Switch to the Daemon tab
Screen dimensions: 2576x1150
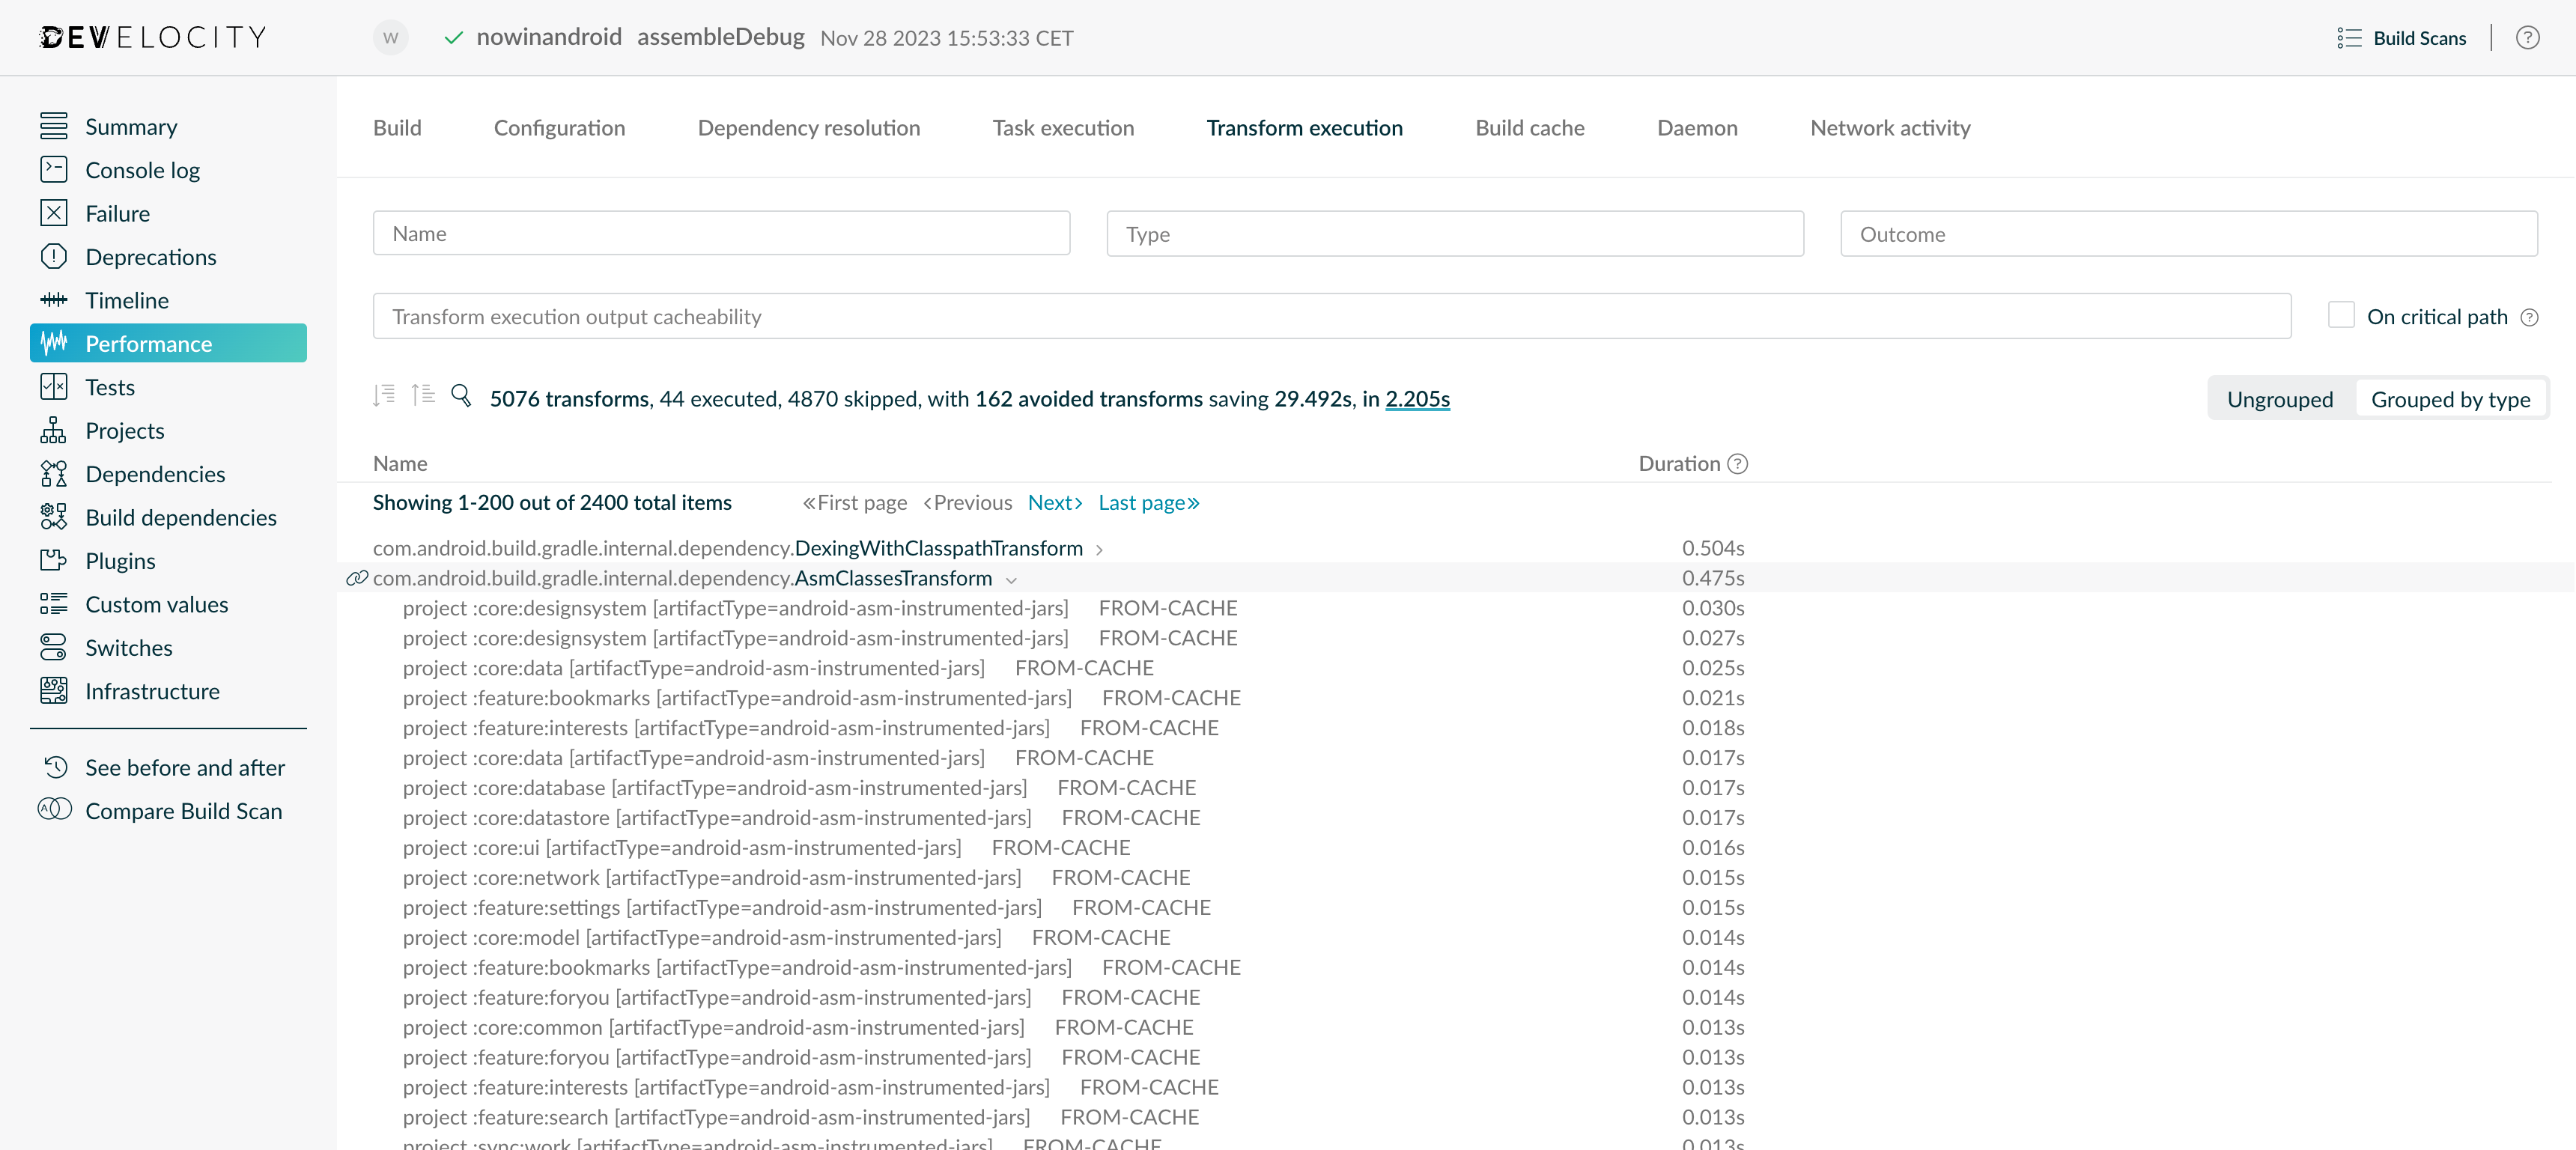(1697, 127)
